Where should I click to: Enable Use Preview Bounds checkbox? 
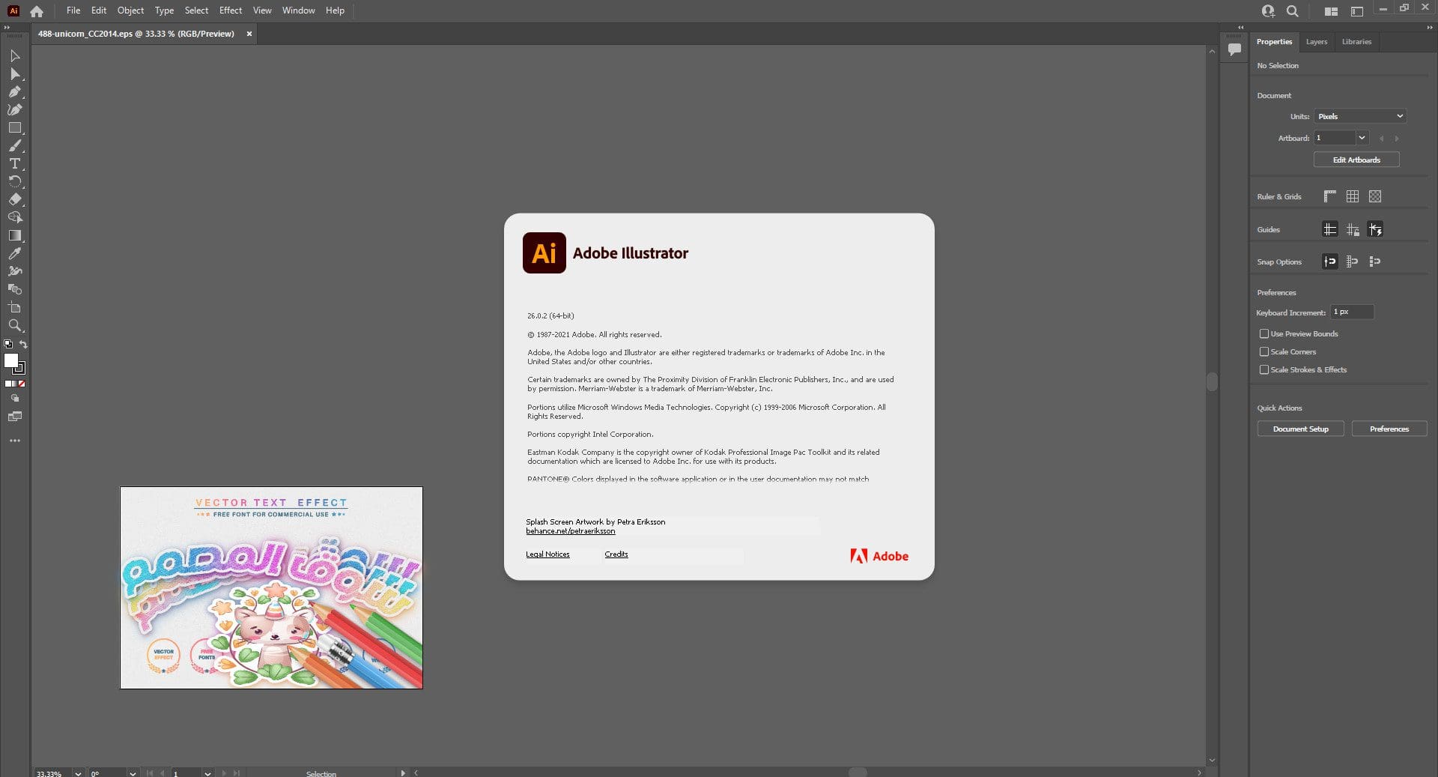click(1264, 333)
